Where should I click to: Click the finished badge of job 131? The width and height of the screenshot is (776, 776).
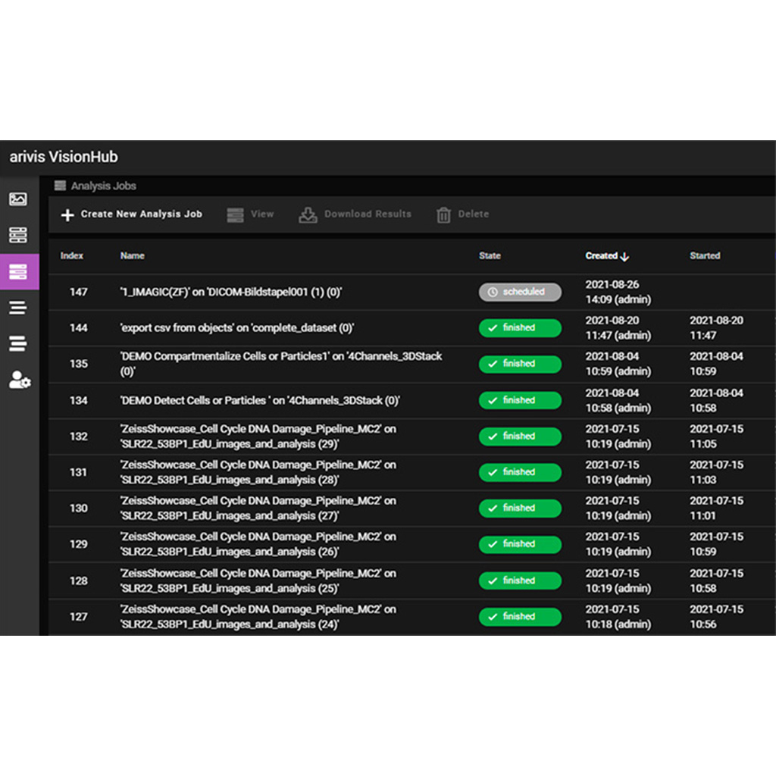(x=520, y=472)
